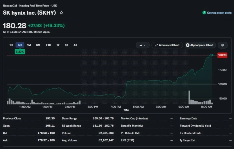This screenshot has width=234, height=149.
Task: Click the Avg. Volume value 82,102,147
Action: 106,140
